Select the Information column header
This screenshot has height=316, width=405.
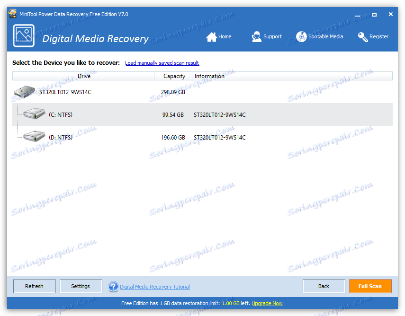[x=292, y=76]
